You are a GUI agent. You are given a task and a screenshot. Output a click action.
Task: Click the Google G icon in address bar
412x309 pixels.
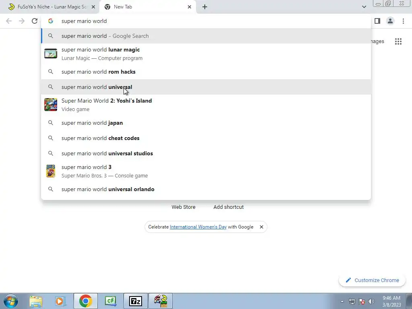point(51,21)
